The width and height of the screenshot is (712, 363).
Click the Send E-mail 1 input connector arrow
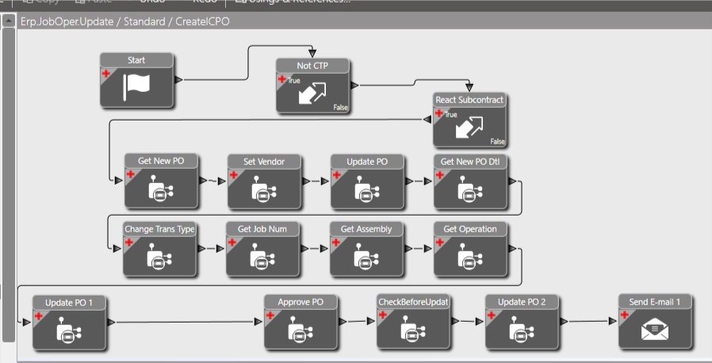pyautogui.click(x=613, y=321)
